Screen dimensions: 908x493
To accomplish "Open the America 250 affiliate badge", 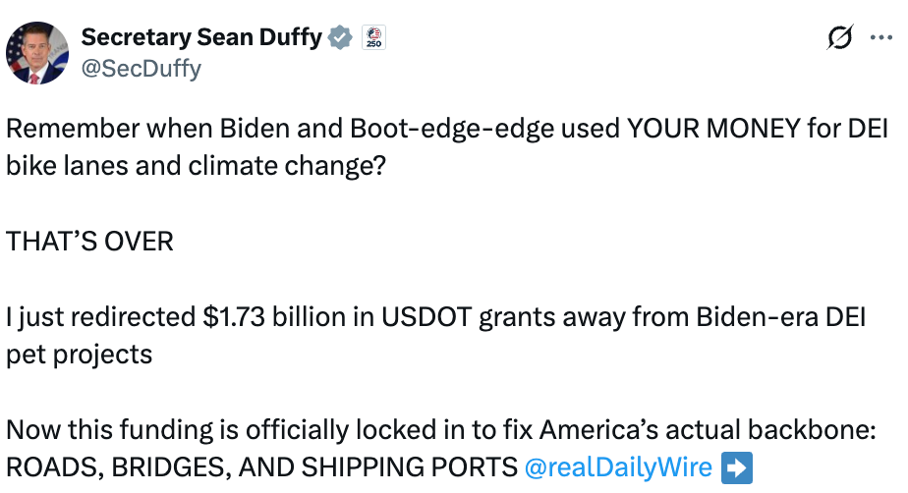I will click(374, 37).
